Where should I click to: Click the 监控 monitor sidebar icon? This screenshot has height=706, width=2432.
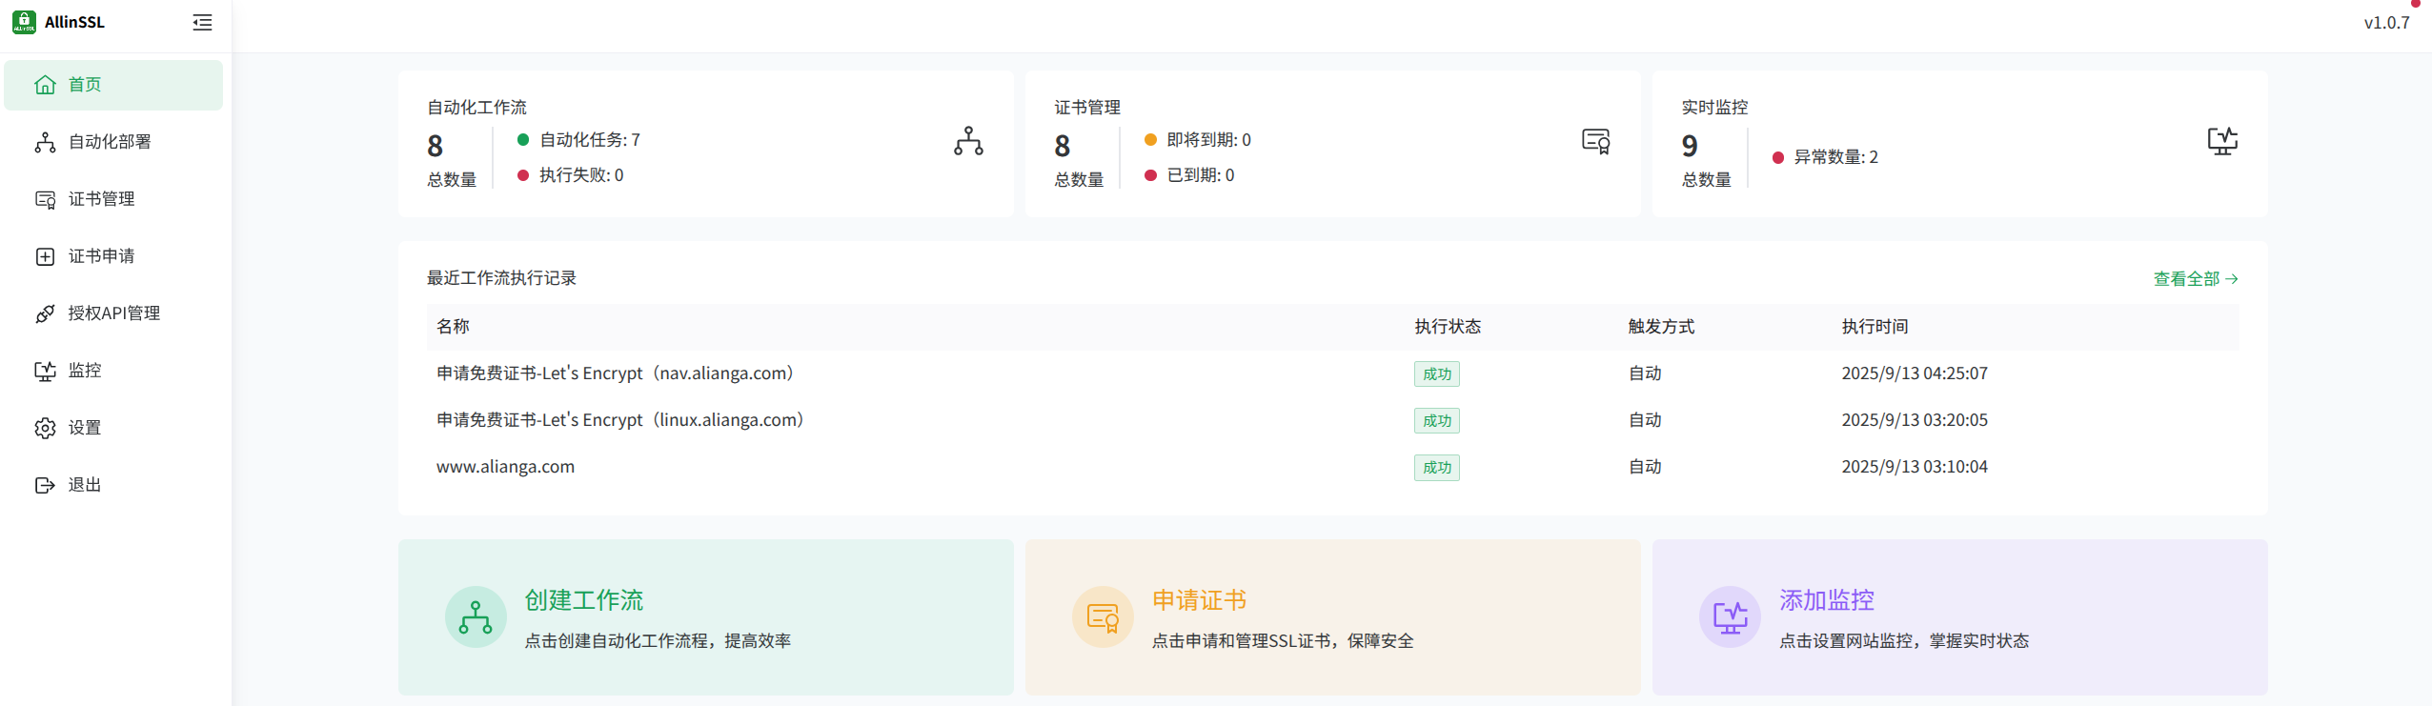(45, 371)
